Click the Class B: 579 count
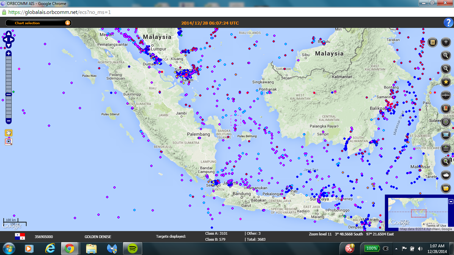 pyautogui.click(x=215, y=239)
